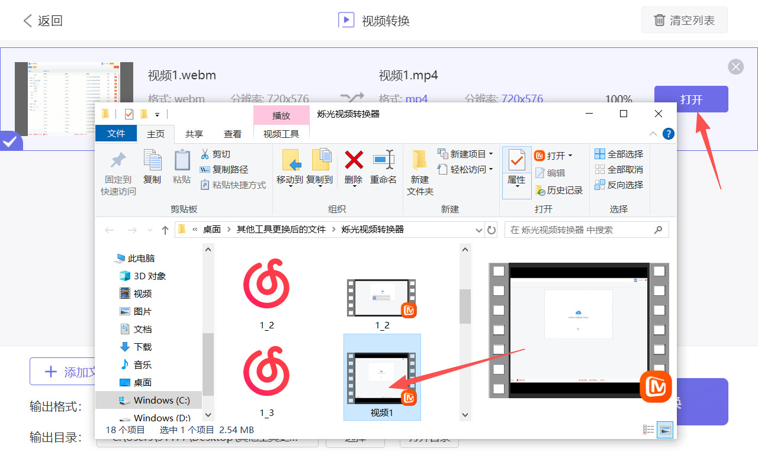The image size is (758, 455).
Task: Click the file list scrollbar down arrow
Action: (465, 415)
